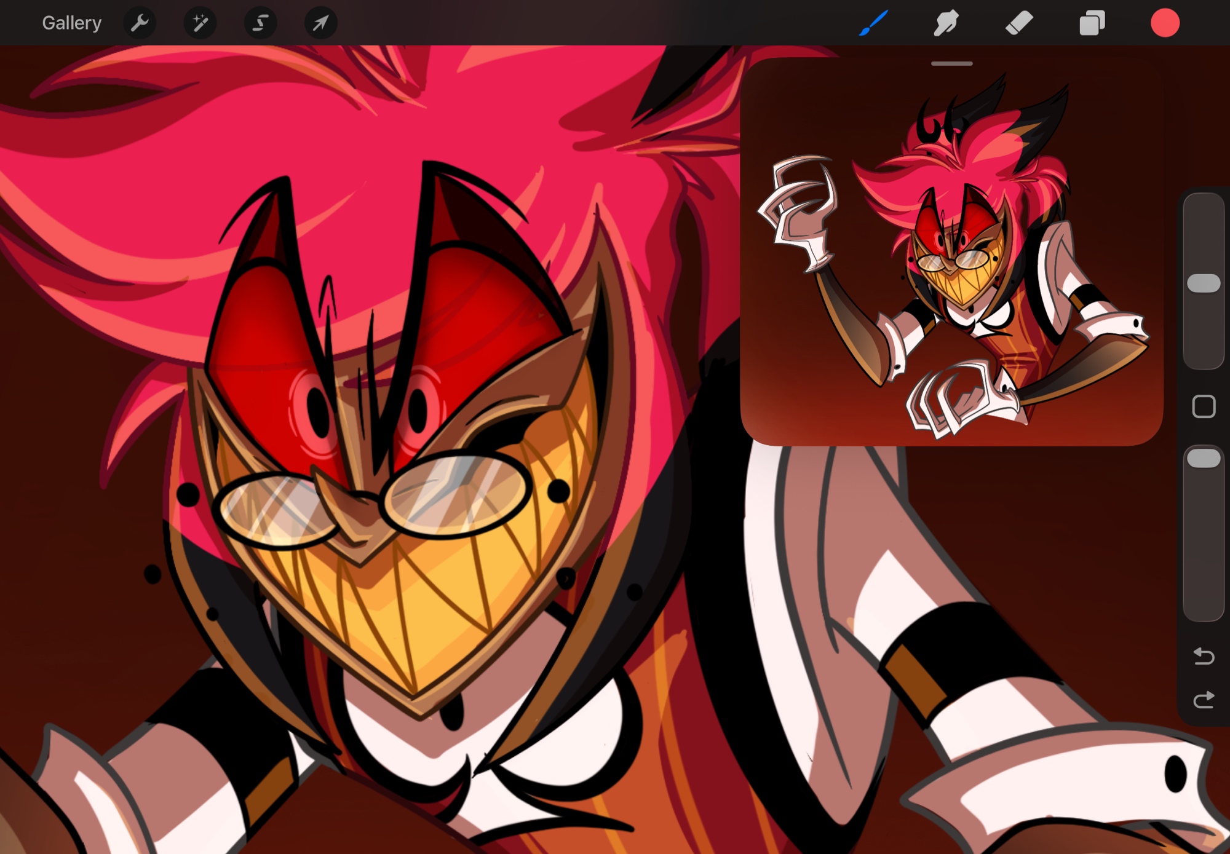The width and height of the screenshot is (1230, 854).
Task: Tap the Reference window preview image
Action: [x=951, y=258]
